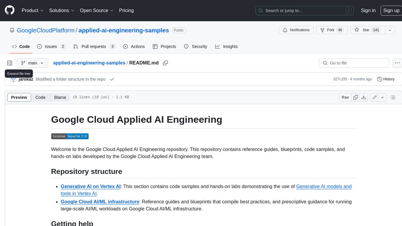Switch to Code tab
Viewport: 402px width, 226px height.
point(21,46)
